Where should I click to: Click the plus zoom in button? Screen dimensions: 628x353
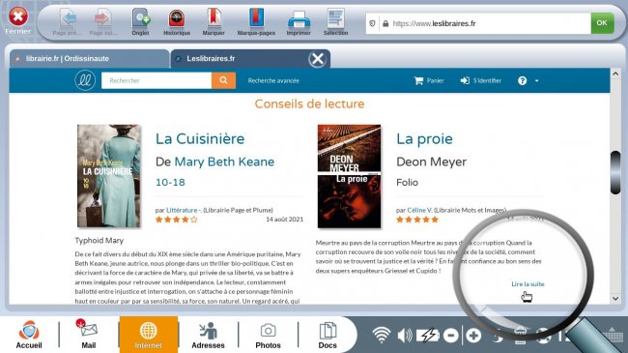pos(473,336)
